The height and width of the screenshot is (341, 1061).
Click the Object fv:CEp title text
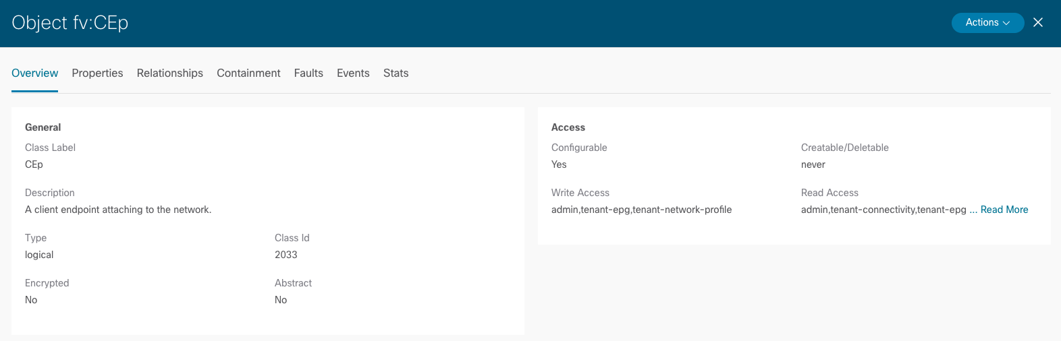70,22
